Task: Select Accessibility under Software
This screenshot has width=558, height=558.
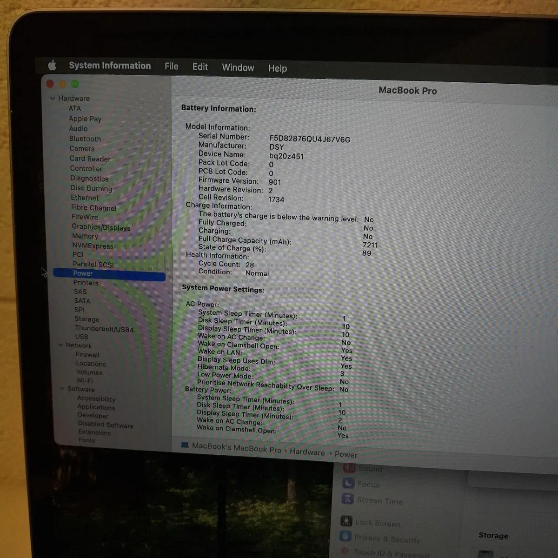Action: click(96, 399)
